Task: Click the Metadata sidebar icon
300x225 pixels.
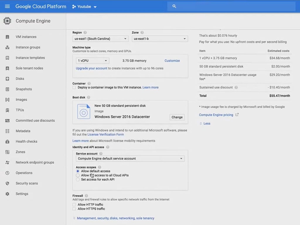Action: click(x=7, y=131)
